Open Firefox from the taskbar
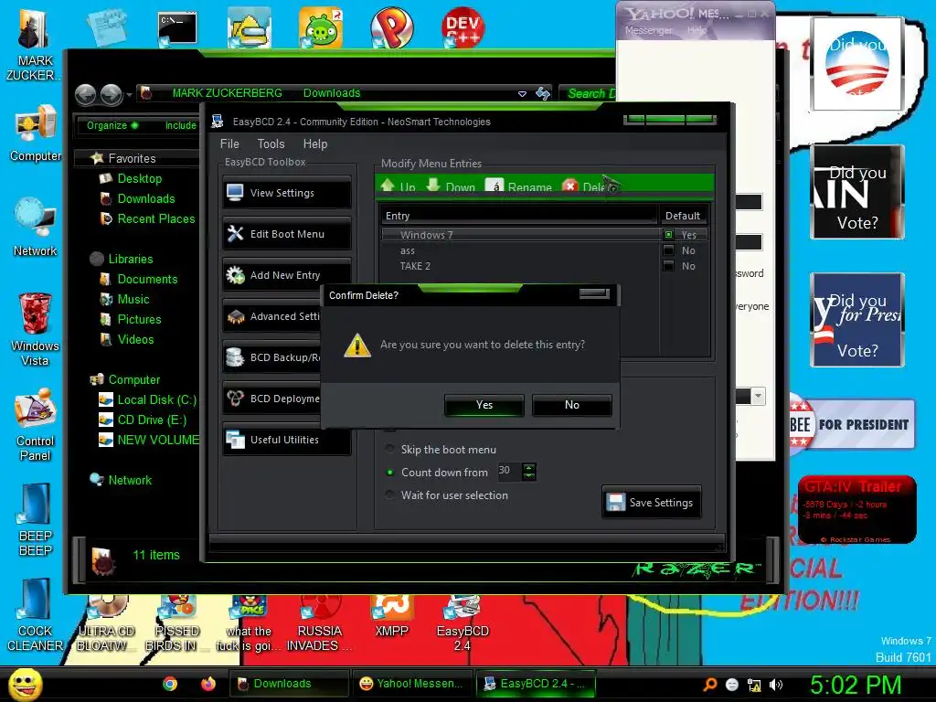The height and width of the screenshot is (702, 936). click(208, 684)
